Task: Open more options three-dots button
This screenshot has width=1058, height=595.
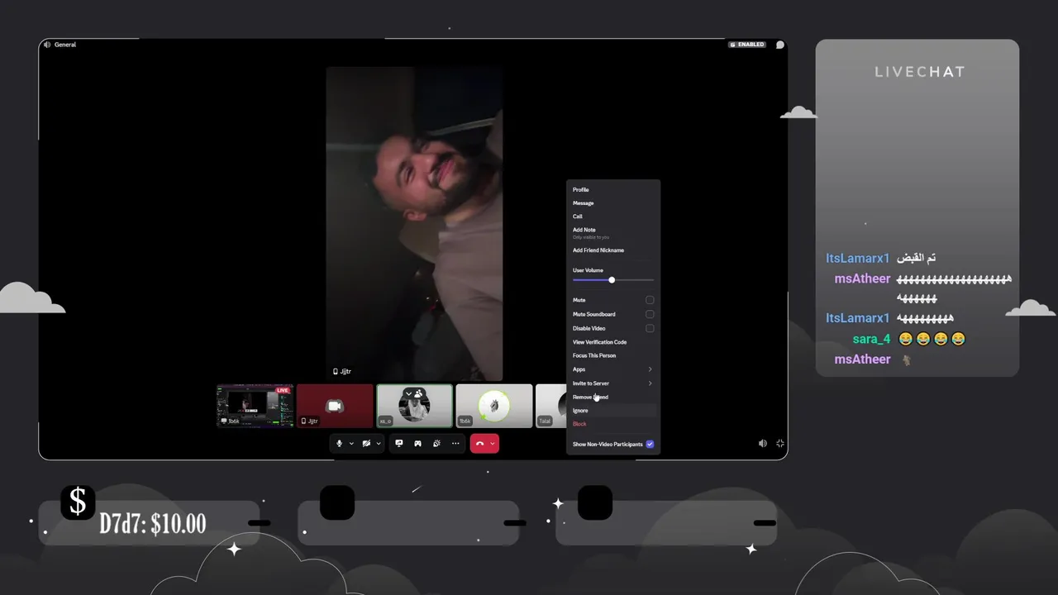Action: tap(455, 444)
